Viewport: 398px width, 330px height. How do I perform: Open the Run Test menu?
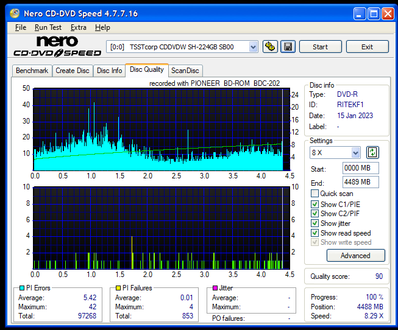point(48,27)
